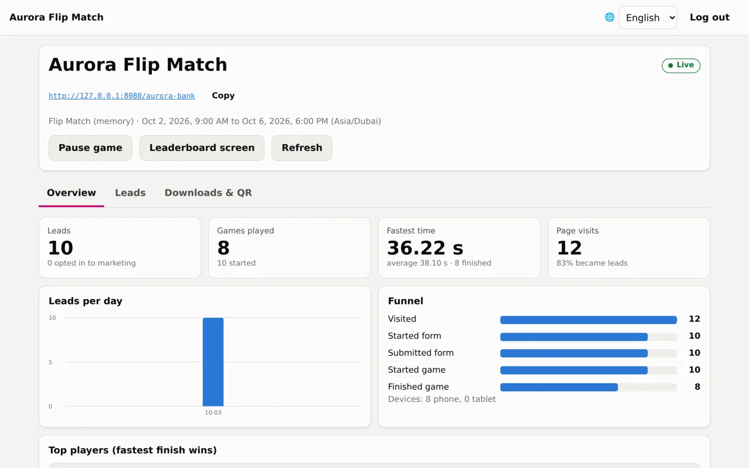Click 'average 38.10 s · 8 finished' text

coord(439,263)
